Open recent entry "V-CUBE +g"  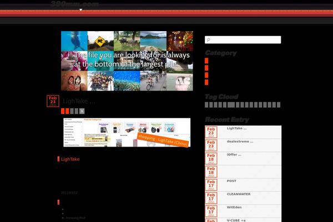236,220
